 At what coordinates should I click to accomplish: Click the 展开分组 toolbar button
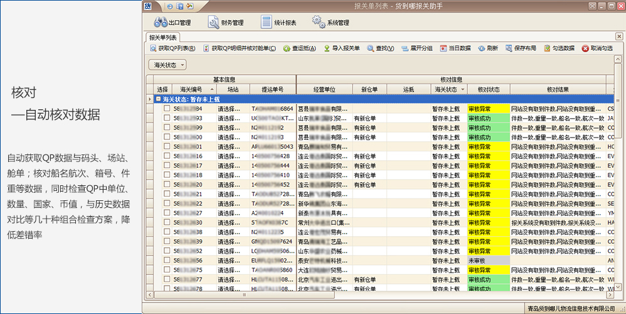[x=416, y=48]
